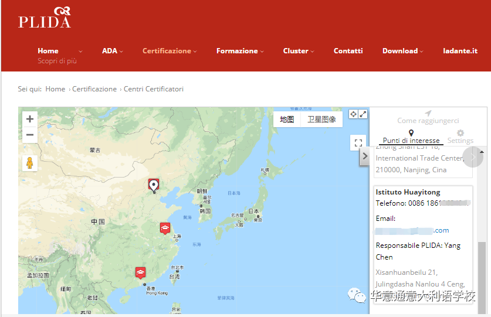Click the Scopri di più subtitle
Screen dimensions: 491x317
[57, 61]
